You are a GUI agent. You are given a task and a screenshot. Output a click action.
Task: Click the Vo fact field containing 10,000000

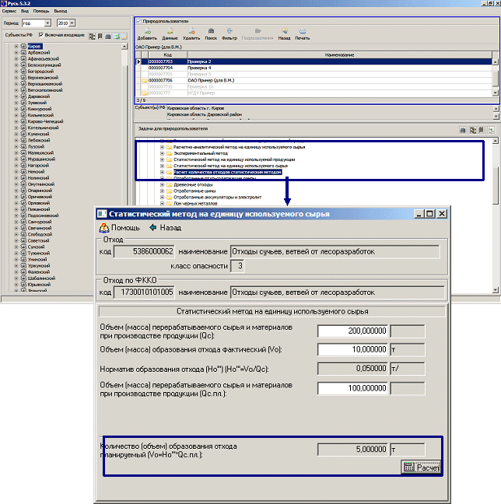click(x=352, y=349)
